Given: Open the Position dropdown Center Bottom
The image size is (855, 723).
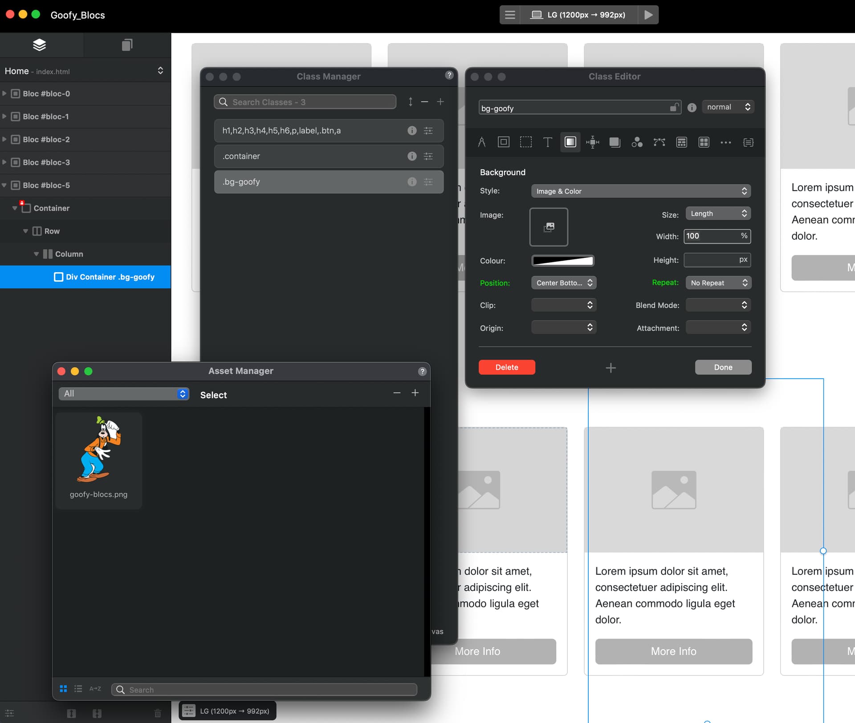Looking at the screenshot, I should pos(564,283).
